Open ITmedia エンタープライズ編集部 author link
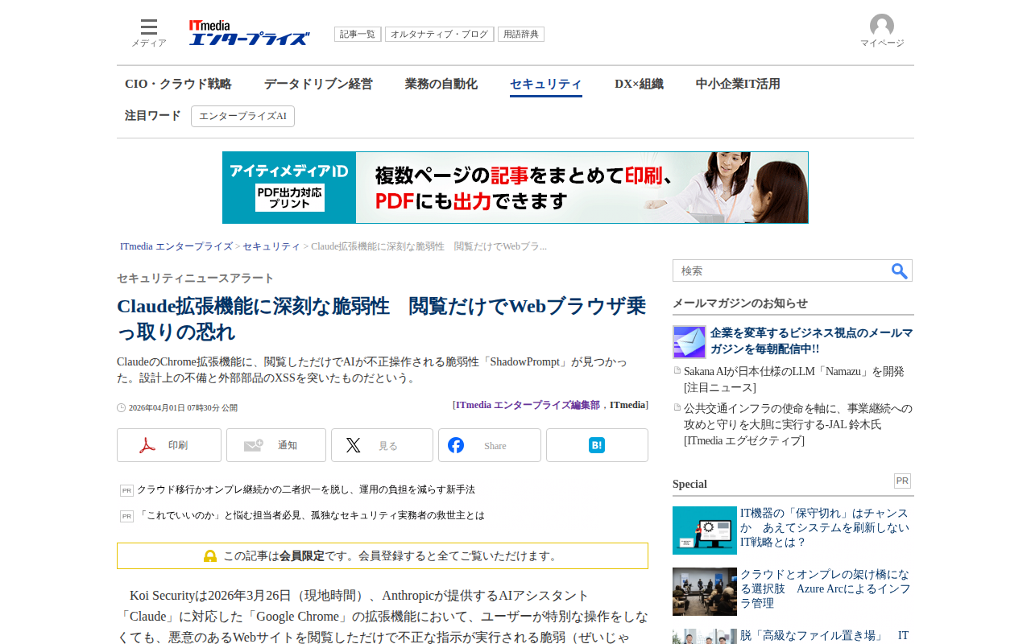 click(528, 405)
